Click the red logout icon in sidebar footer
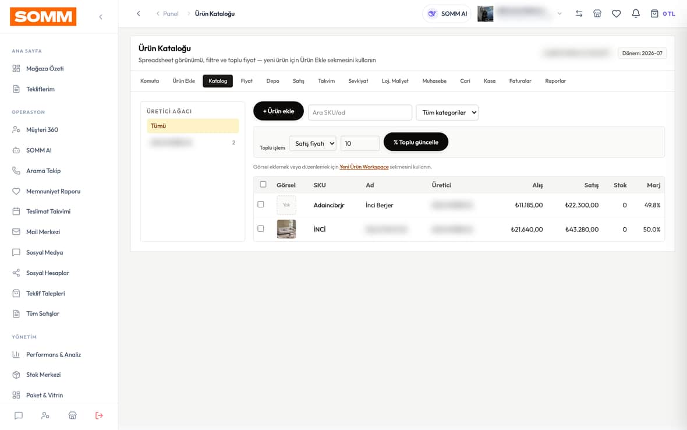The image size is (687, 430). 99,415
